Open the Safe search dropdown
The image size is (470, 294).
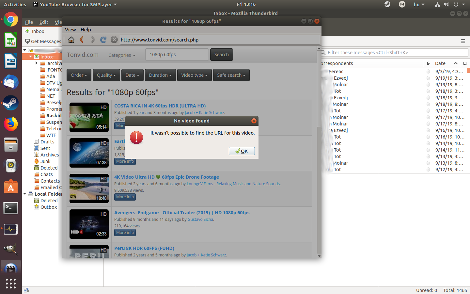(231, 75)
